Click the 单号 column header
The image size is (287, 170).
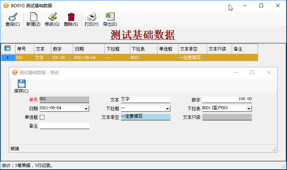(x=25, y=49)
